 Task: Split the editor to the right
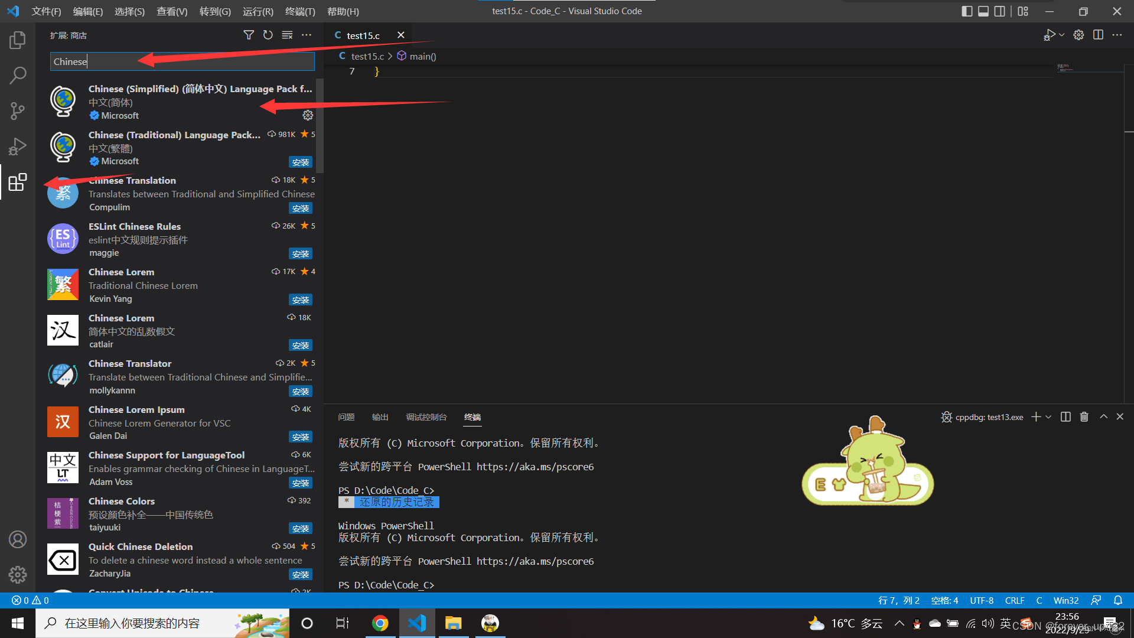[1098, 35]
